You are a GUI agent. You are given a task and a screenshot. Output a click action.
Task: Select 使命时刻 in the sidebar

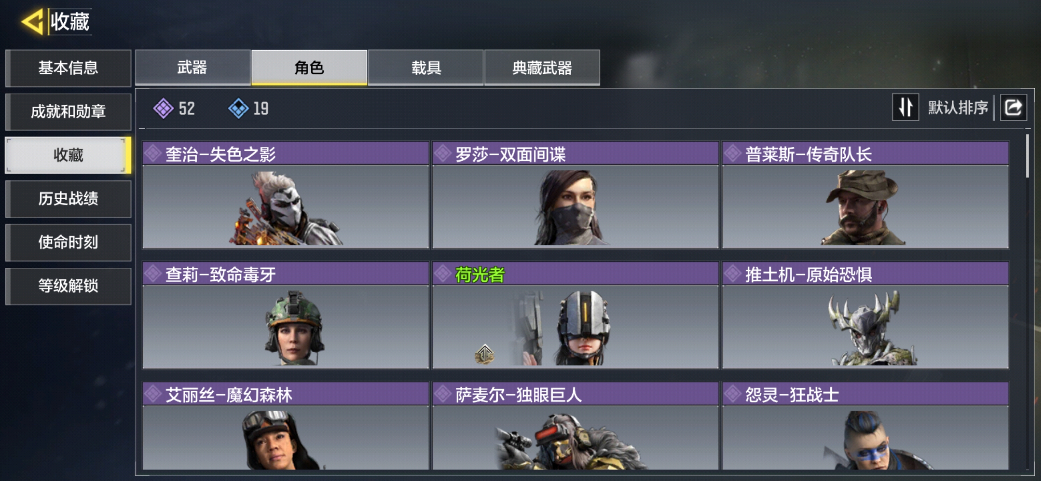pyautogui.click(x=68, y=242)
